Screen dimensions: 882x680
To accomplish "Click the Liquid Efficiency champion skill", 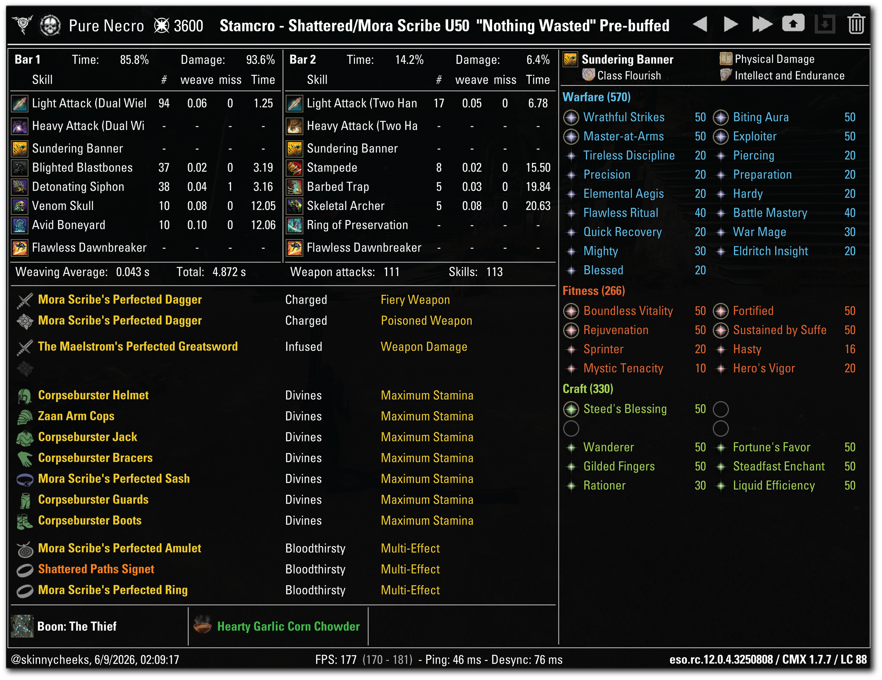I will pyautogui.click(x=773, y=485).
